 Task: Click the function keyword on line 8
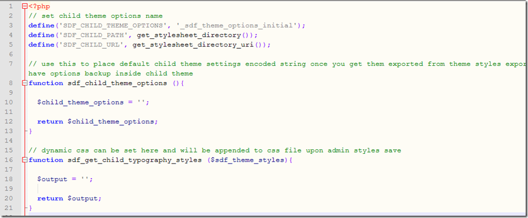(x=46, y=83)
